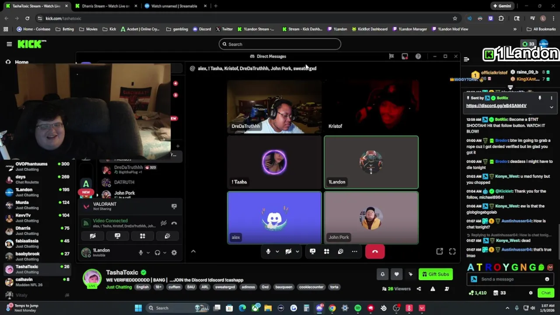This screenshot has width=560, height=315.
Task: Open a new Chrome tab
Action: pyautogui.click(x=216, y=6)
